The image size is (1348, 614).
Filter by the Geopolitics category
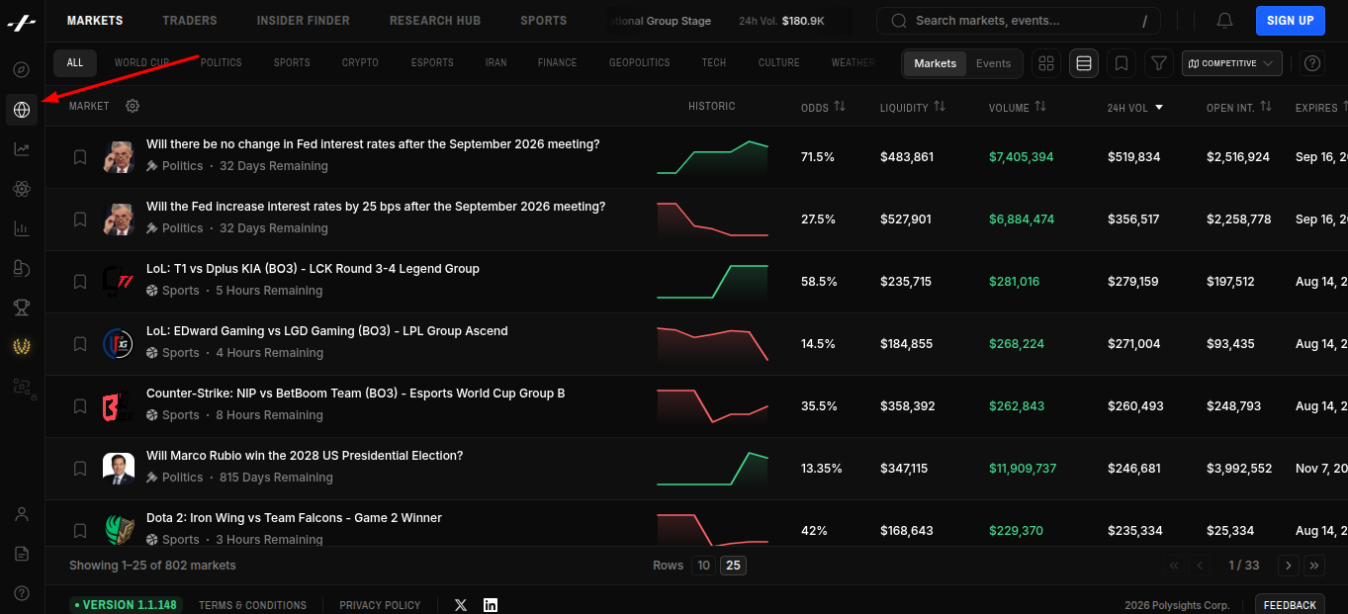pos(639,63)
